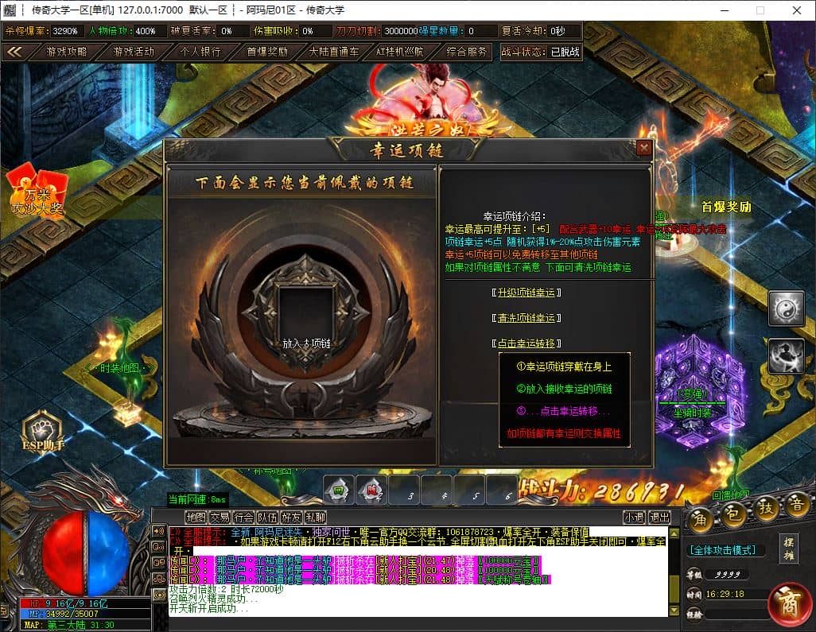
Task: Open sound settings with 音 round button
Action: point(796,505)
